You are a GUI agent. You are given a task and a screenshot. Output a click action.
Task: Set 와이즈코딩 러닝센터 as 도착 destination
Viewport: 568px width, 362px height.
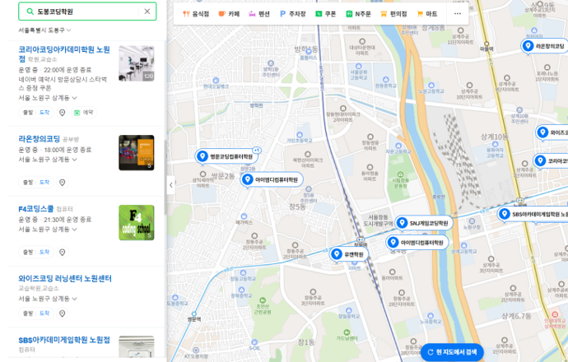[44, 313]
